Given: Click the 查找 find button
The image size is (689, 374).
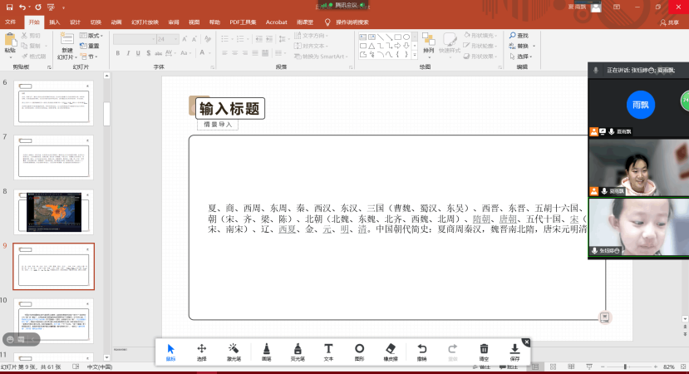Looking at the screenshot, I should (522, 36).
